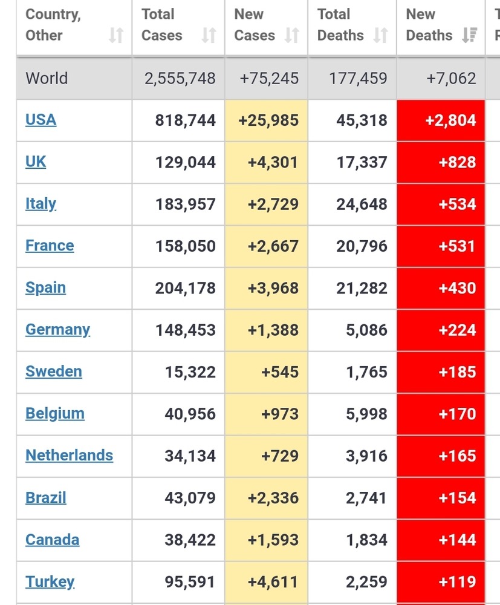Open Brazil country link
Image resolution: width=500 pixels, height=605 pixels.
(x=45, y=498)
